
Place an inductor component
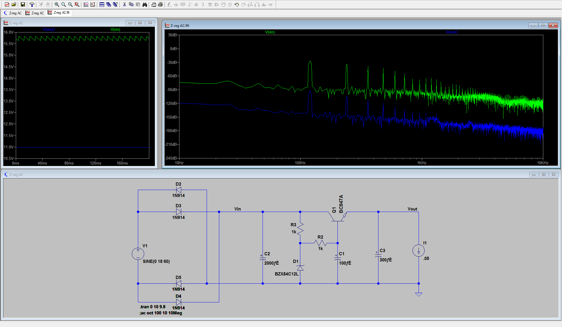point(203,4)
